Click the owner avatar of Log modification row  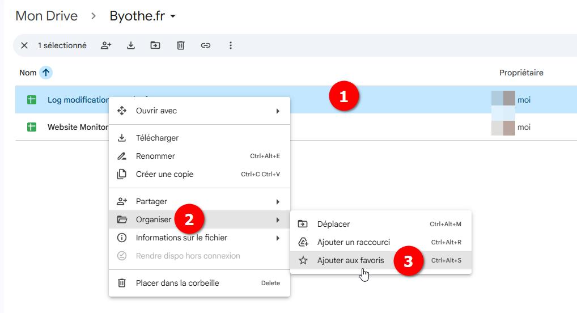(x=503, y=98)
